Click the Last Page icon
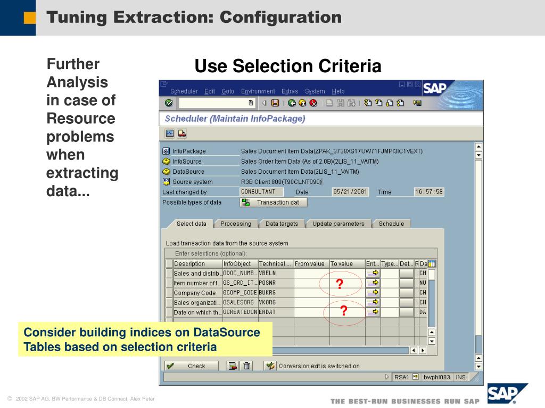This screenshot has width=545, height=408. [400, 103]
